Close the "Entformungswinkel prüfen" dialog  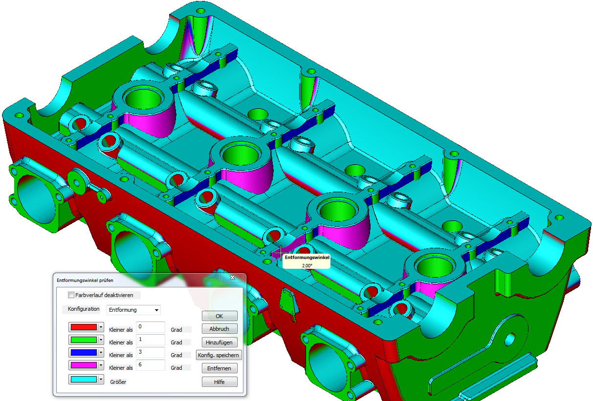pyautogui.click(x=232, y=278)
